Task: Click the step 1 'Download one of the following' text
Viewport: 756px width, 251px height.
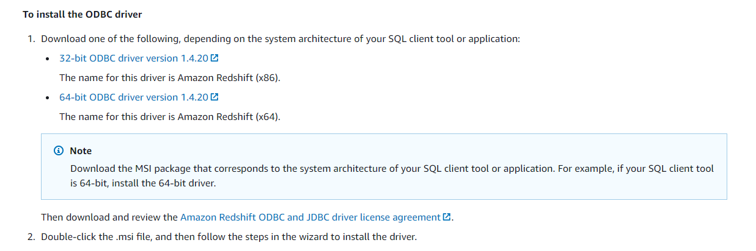Action: [281, 39]
